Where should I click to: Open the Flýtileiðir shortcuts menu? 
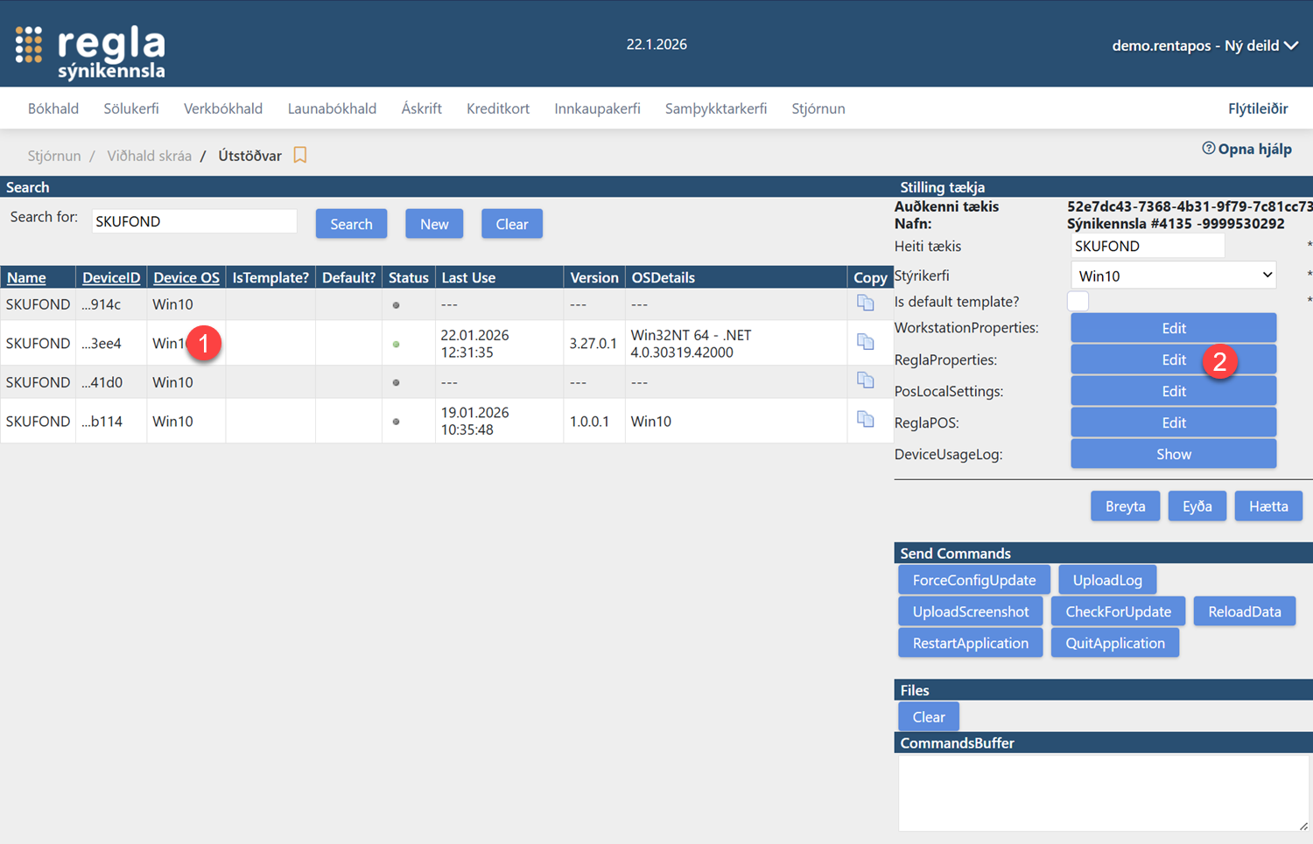tap(1257, 108)
